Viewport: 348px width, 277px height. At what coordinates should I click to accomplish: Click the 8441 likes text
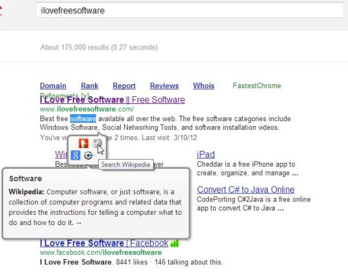click(x=132, y=262)
